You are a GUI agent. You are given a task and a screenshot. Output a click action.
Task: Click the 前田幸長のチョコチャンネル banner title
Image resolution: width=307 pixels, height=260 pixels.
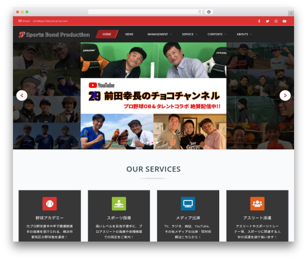tap(162, 96)
